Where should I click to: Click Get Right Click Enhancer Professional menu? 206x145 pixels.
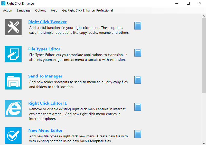tap(87, 10)
